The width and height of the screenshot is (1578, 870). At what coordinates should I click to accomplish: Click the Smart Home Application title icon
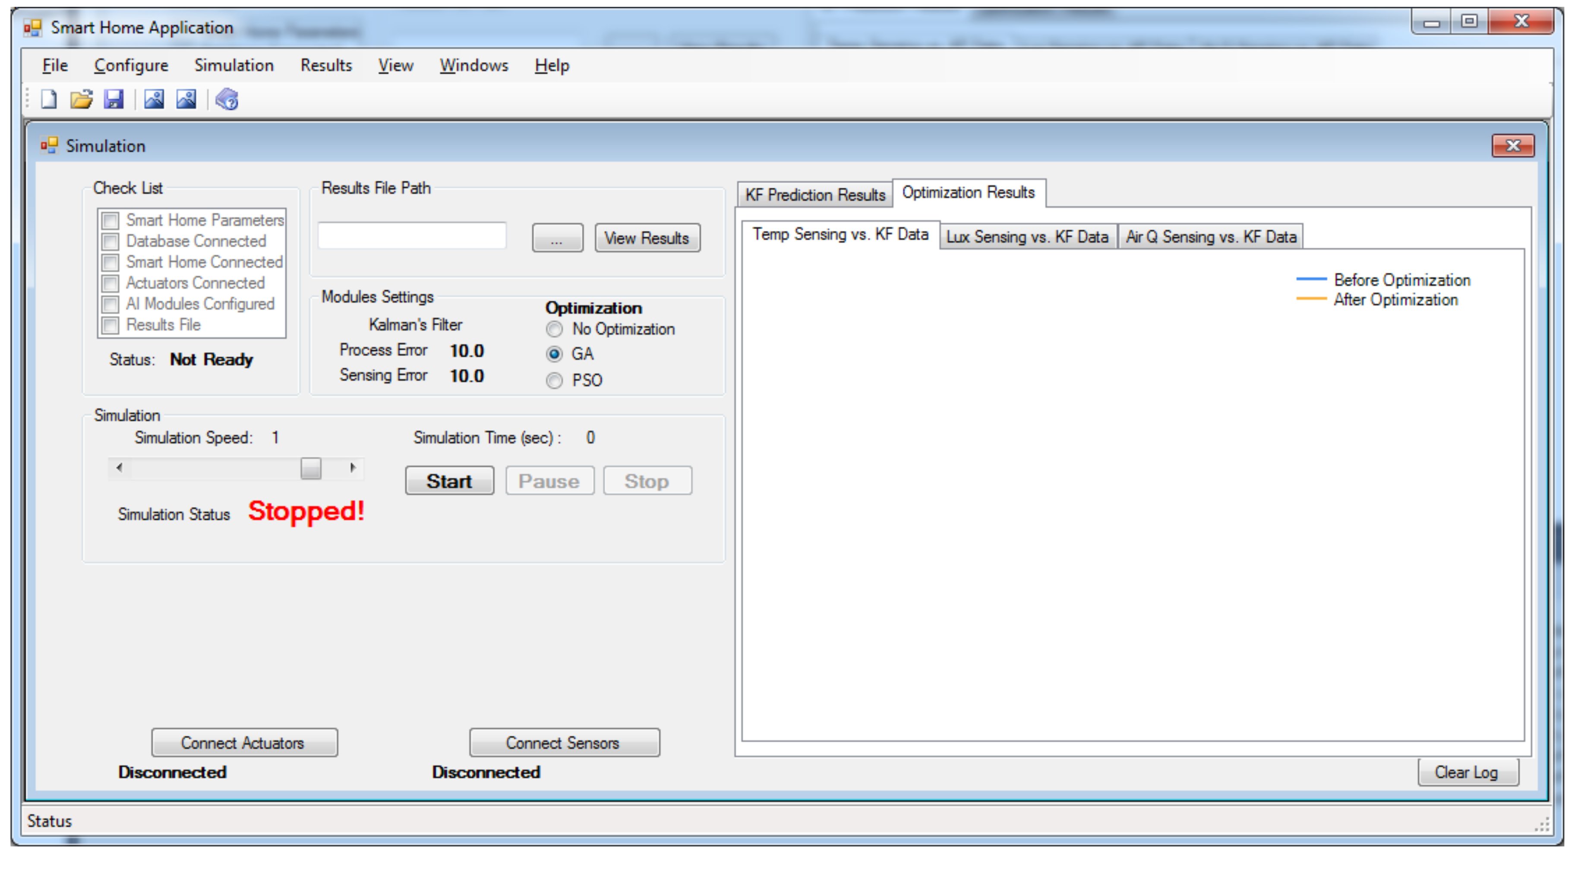click(x=32, y=28)
